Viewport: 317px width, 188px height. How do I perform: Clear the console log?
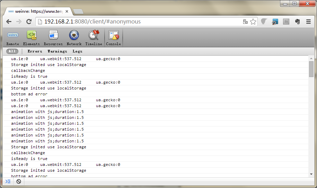[19, 181]
